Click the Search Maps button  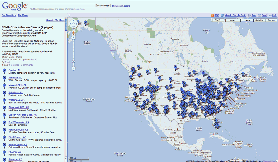pos(103,6)
